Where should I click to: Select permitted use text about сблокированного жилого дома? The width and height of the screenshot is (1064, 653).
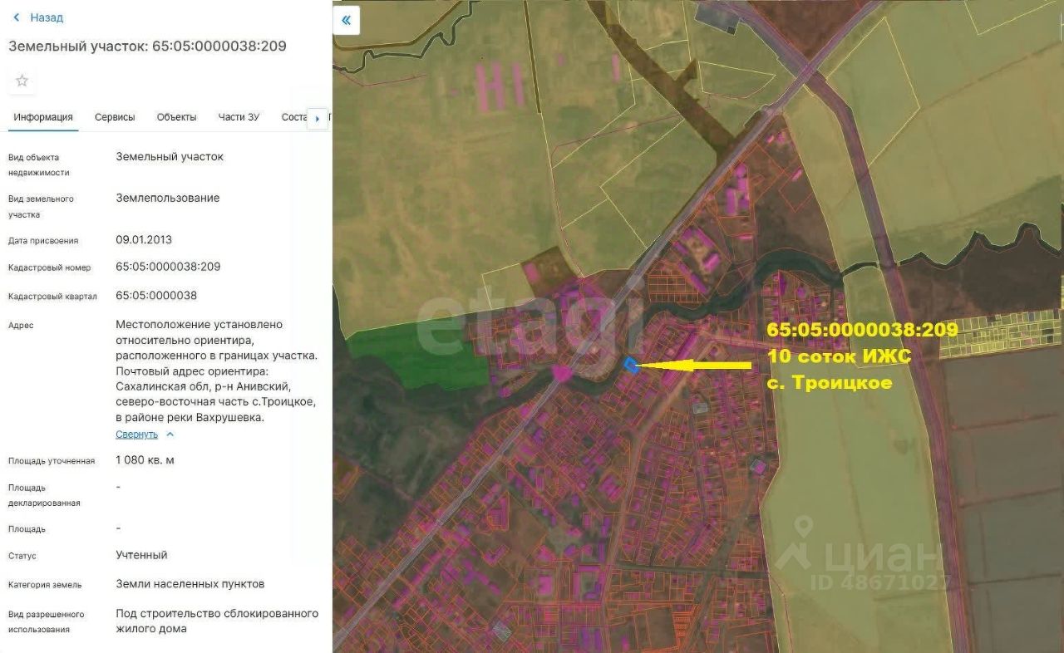217,621
